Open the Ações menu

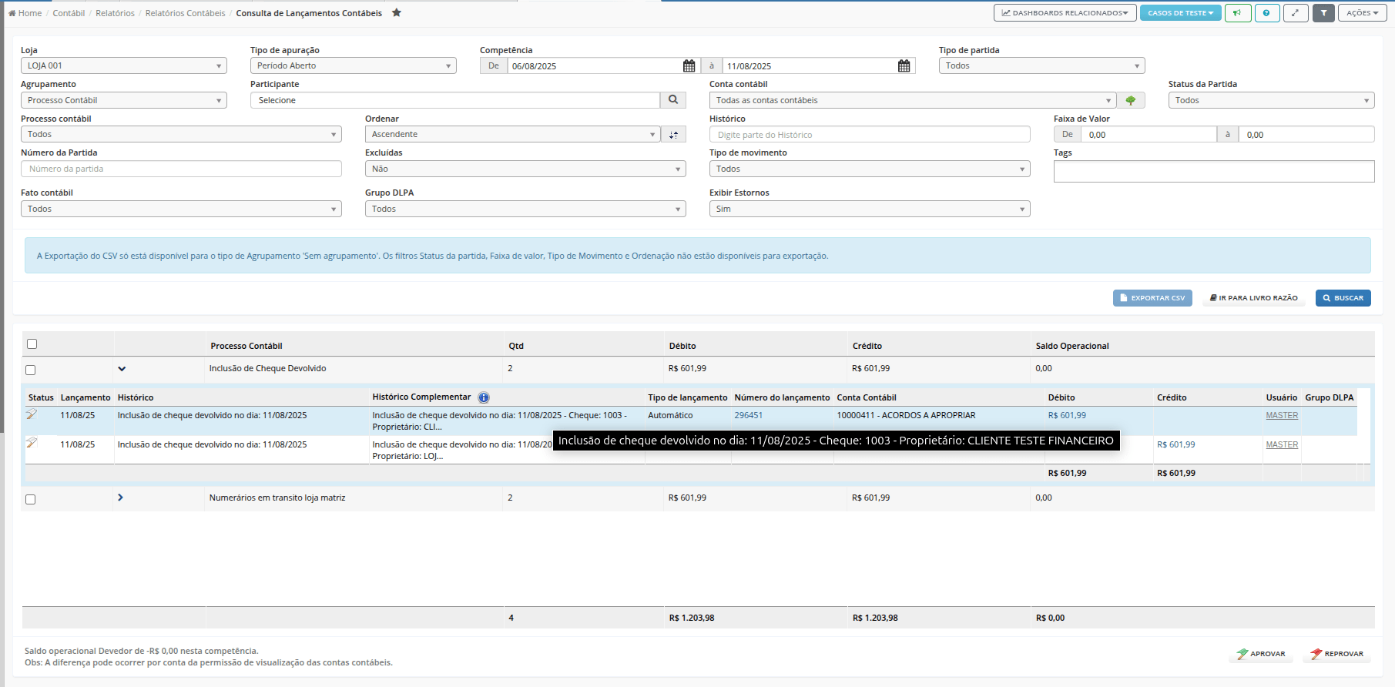click(x=1362, y=13)
